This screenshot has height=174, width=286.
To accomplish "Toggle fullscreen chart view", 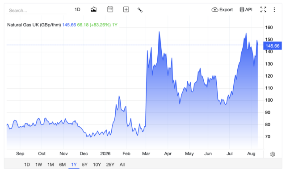I will [x=263, y=9].
